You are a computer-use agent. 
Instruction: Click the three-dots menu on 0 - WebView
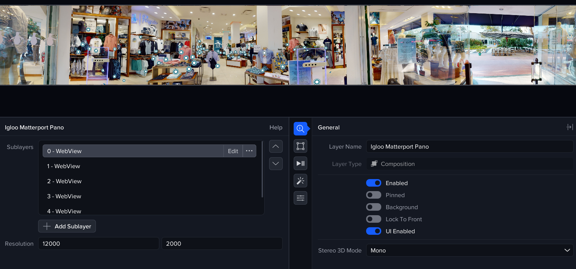click(x=249, y=151)
